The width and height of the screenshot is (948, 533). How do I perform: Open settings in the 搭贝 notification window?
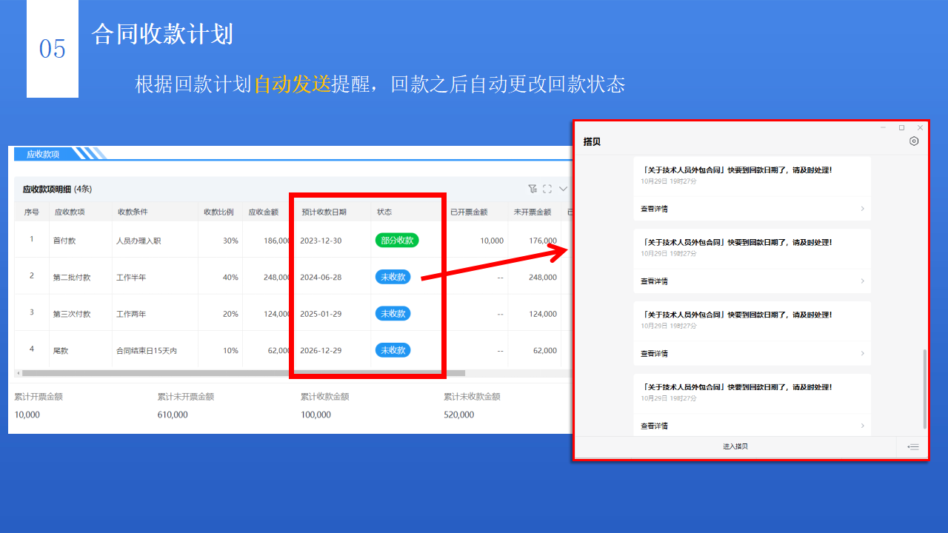(x=913, y=141)
